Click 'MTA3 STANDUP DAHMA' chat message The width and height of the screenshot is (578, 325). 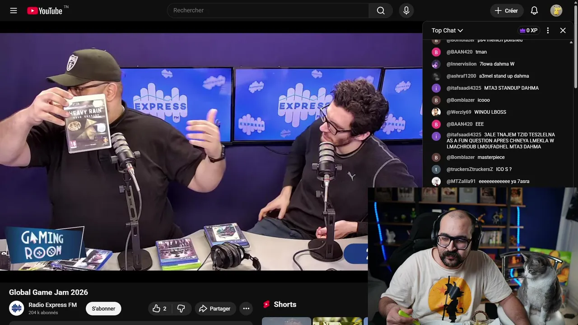(511, 88)
